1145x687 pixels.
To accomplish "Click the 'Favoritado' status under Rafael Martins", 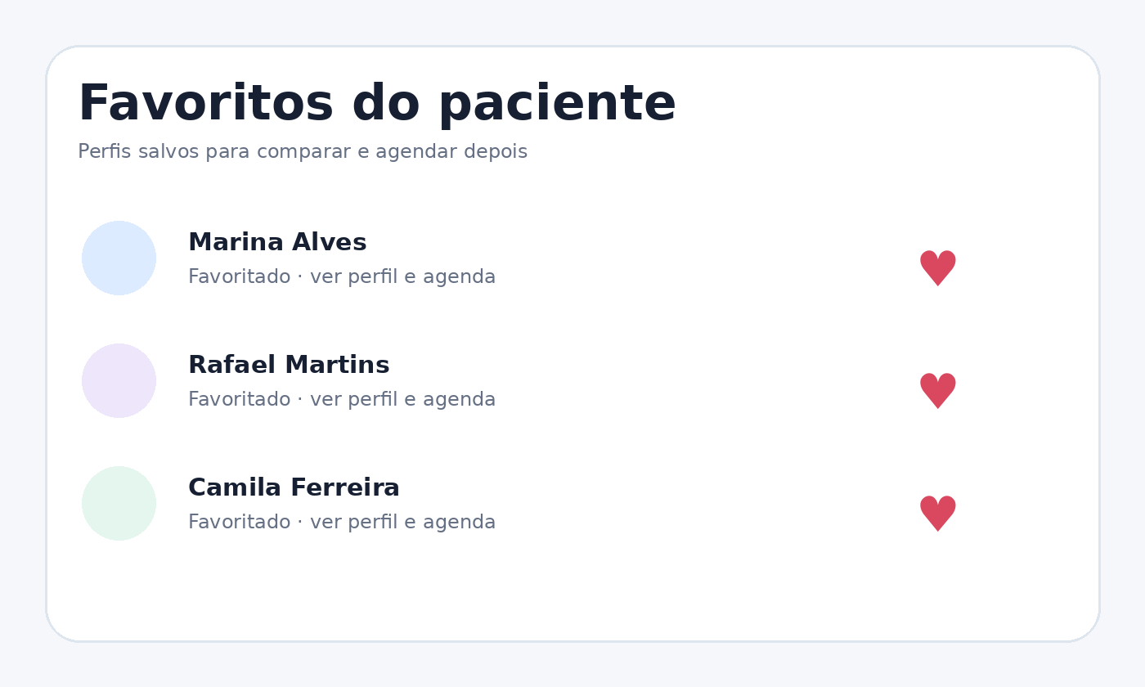I will pos(239,399).
